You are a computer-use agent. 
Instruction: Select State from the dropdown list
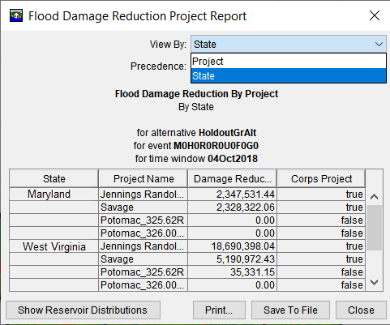click(289, 75)
